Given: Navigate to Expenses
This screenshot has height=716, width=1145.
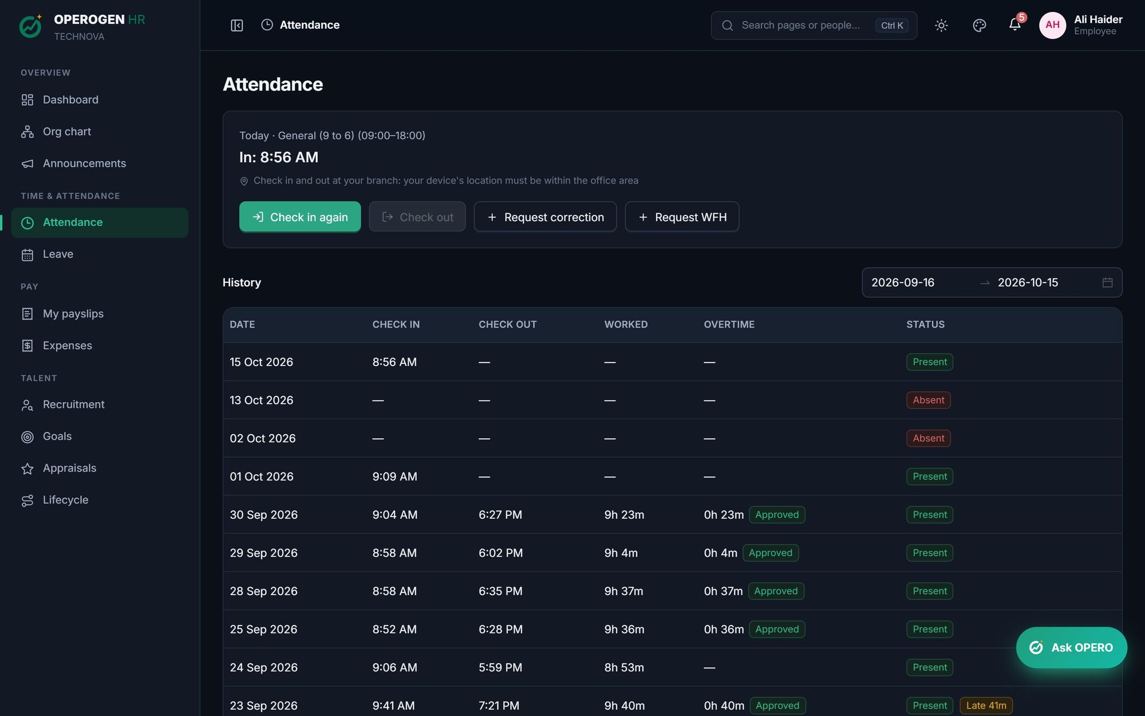Looking at the screenshot, I should [x=100, y=345].
